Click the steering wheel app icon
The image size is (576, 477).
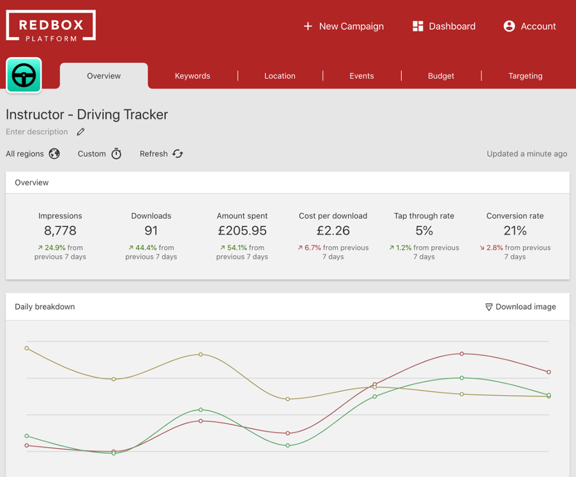(24, 75)
